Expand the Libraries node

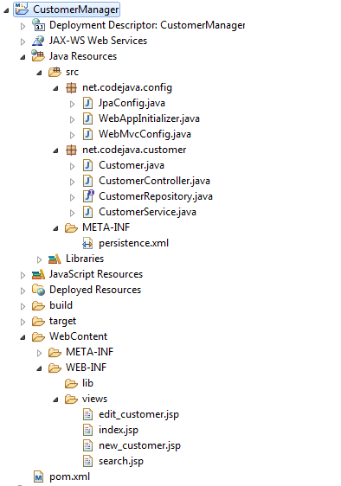coord(40,259)
